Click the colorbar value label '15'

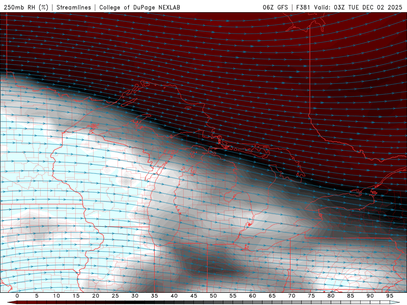76,296
